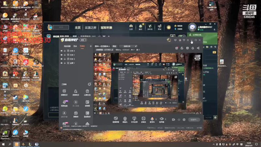
Task: Toggle visibility of the 全屏 1 layer
Action: click(62, 63)
